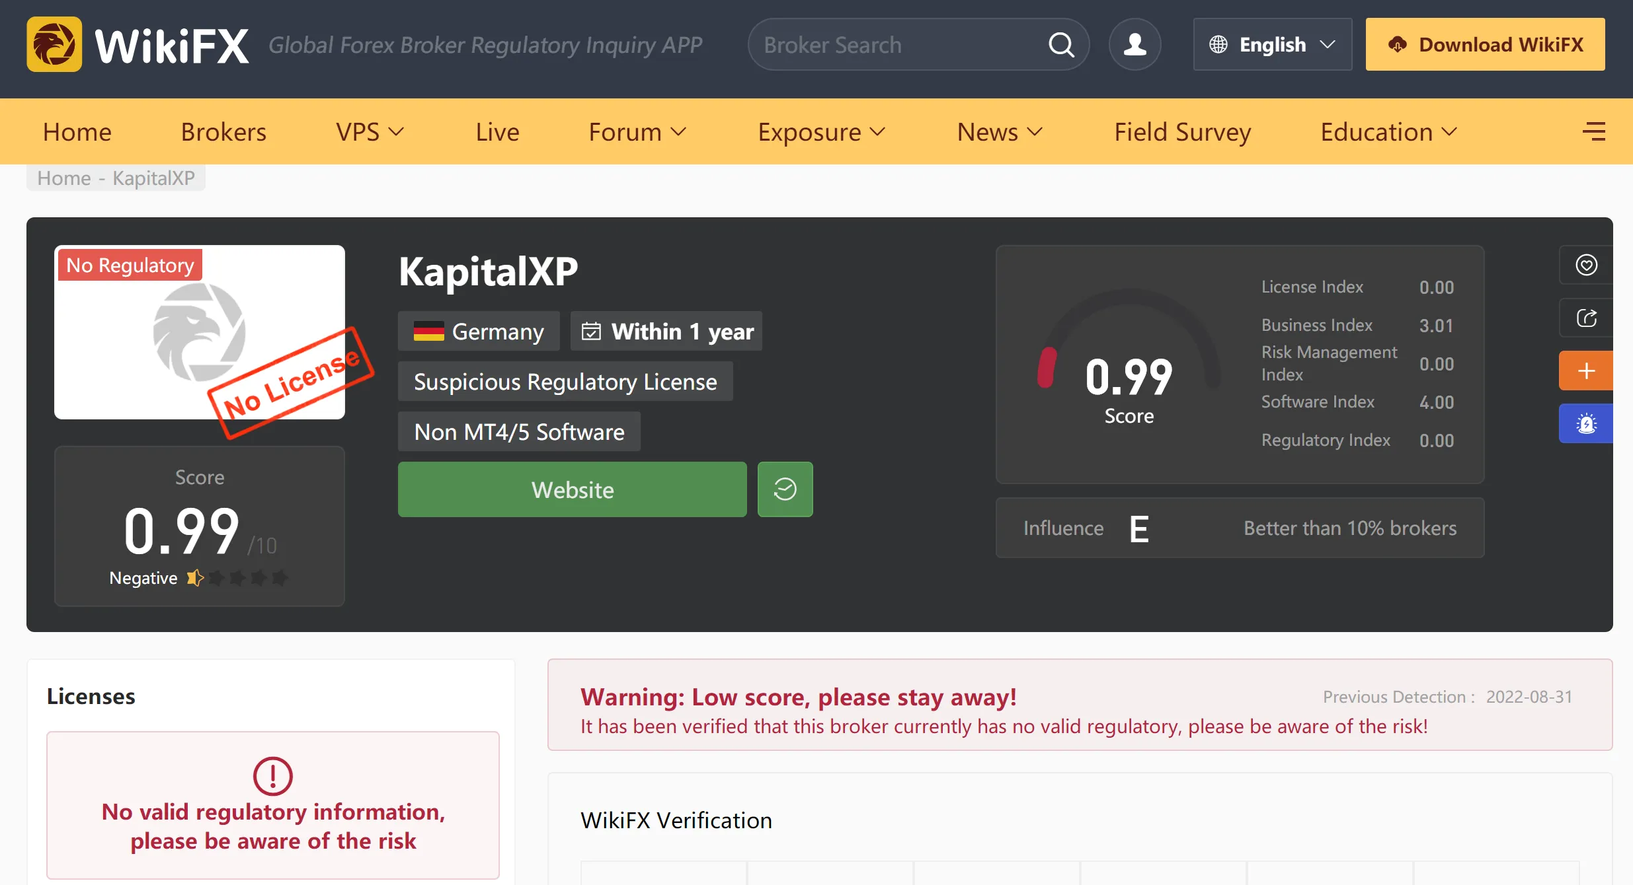Viewport: 1633px width, 885px height.
Task: Click the No valid regulatory information notice
Action: click(272, 805)
